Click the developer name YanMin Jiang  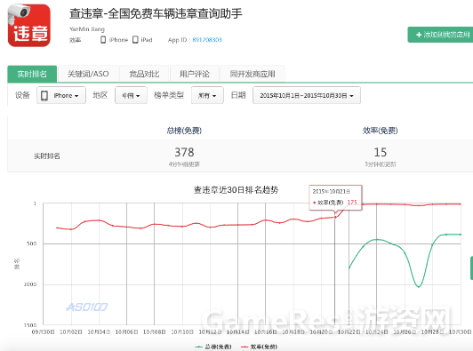tap(87, 29)
